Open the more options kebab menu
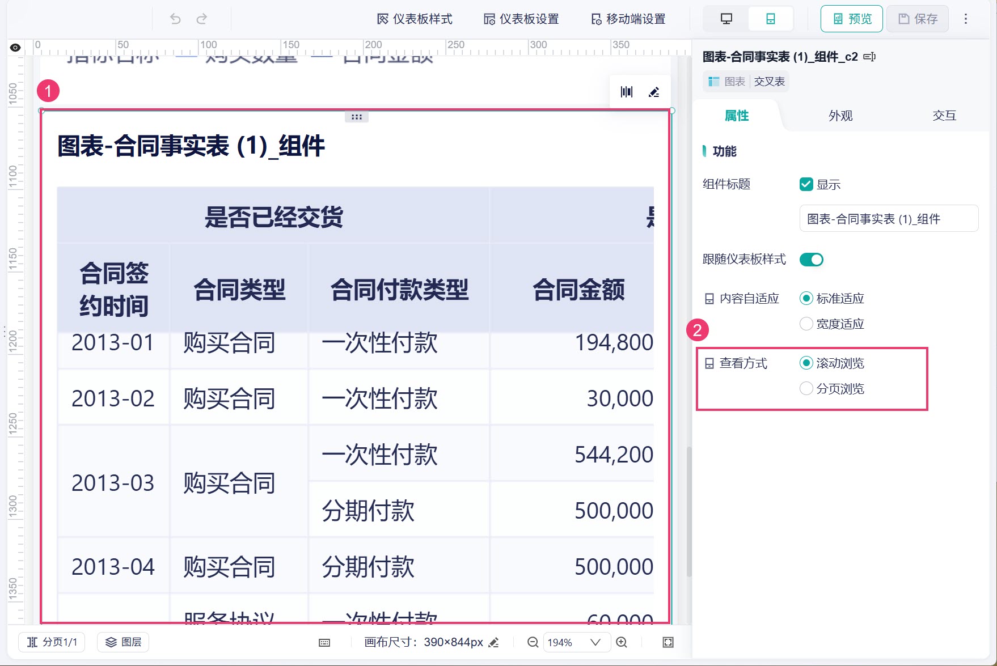The height and width of the screenshot is (666, 997). 965,19
